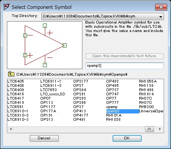Screen dimensions: 171x149
Task: Expand the Top Directory dropdown arrow
Action: pos(161,17)
